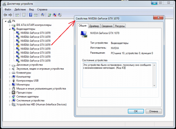This screenshot has width=176, height=129.
Task: Expand IDE ATA/ATAPI контроллеры node
Action: coord(10,25)
